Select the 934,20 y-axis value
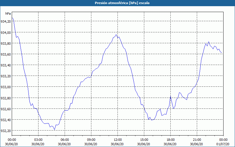 point(6,21)
